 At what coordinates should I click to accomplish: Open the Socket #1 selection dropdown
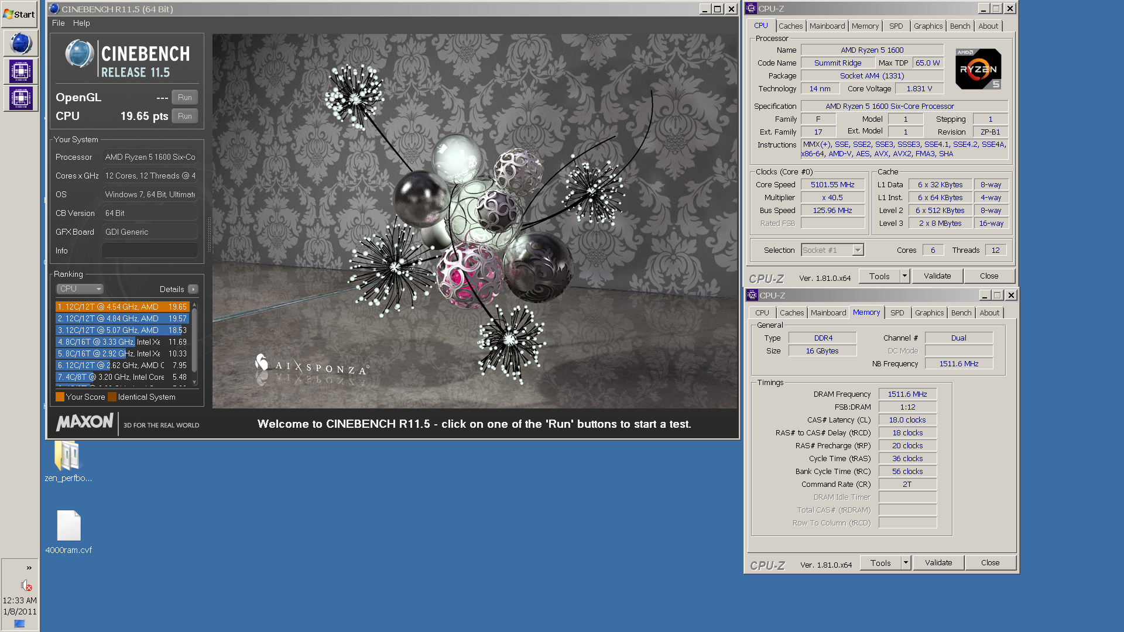[832, 250]
